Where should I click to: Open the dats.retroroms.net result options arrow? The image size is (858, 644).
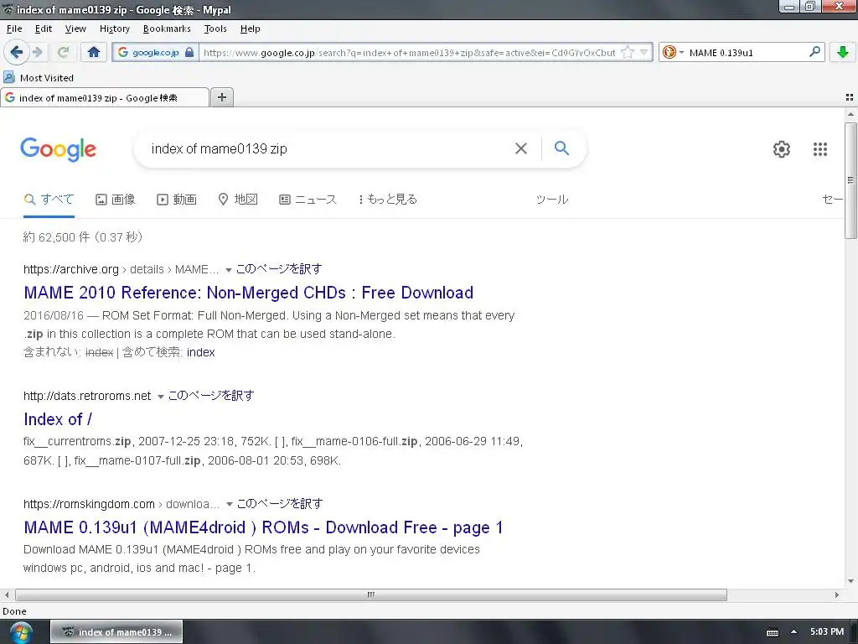click(160, 397)
